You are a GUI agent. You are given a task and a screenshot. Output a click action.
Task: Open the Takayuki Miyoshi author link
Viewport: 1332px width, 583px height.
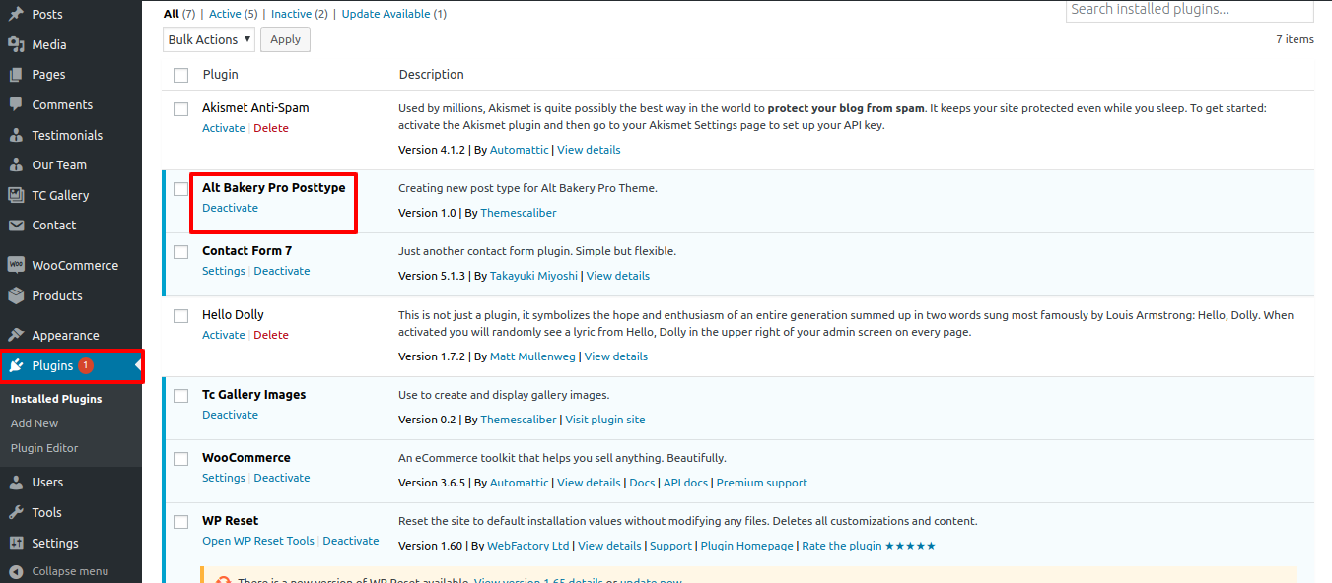pyautogui.click(x=533, y=276)
